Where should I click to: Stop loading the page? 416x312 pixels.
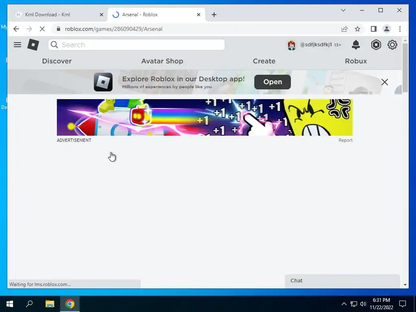click(42, 29)
